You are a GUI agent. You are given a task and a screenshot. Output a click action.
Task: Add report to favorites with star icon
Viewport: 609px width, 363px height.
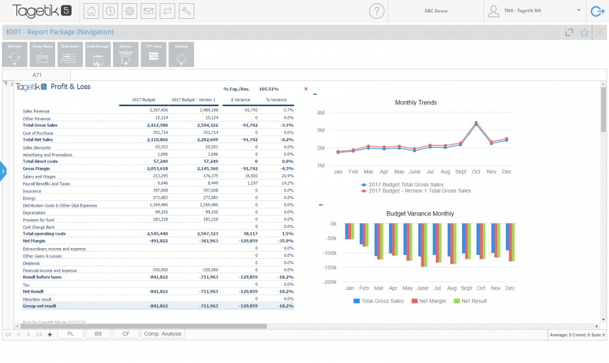(584, 33)
